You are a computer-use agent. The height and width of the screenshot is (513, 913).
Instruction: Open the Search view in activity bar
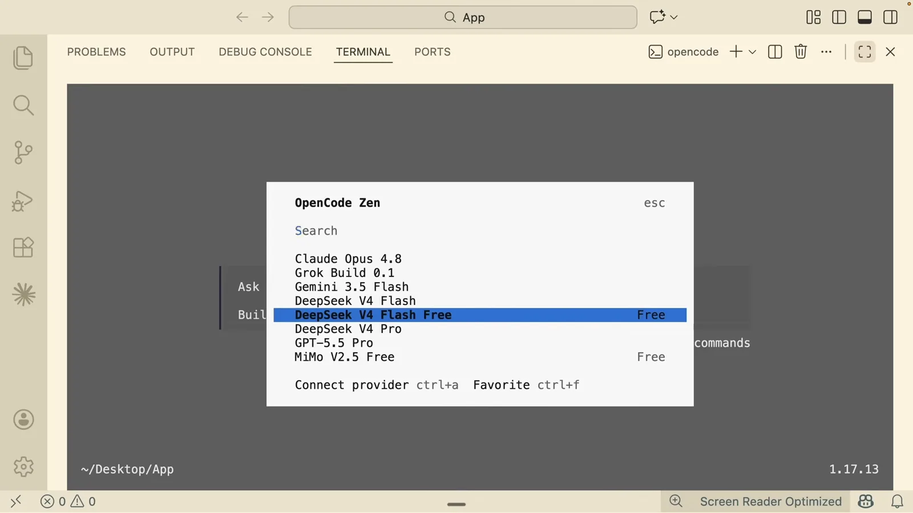coord(23,105)
